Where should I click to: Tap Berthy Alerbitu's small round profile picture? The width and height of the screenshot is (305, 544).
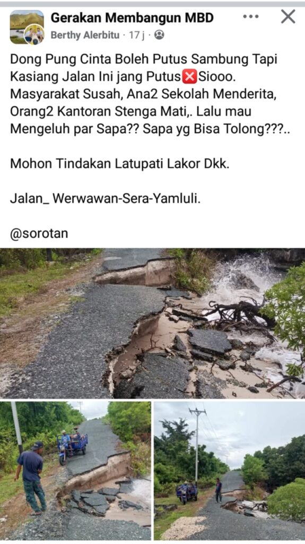pos(34,35)
